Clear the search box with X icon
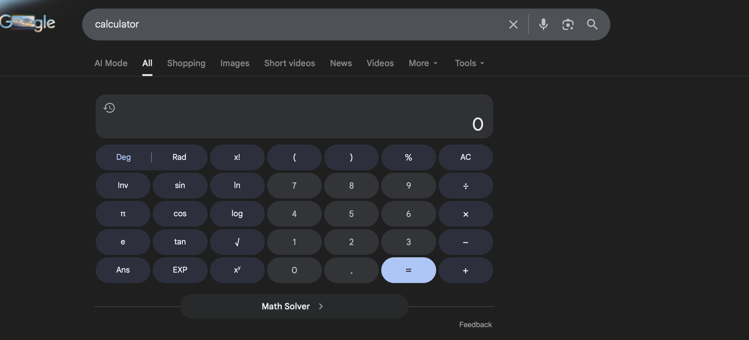 [513, 25]
